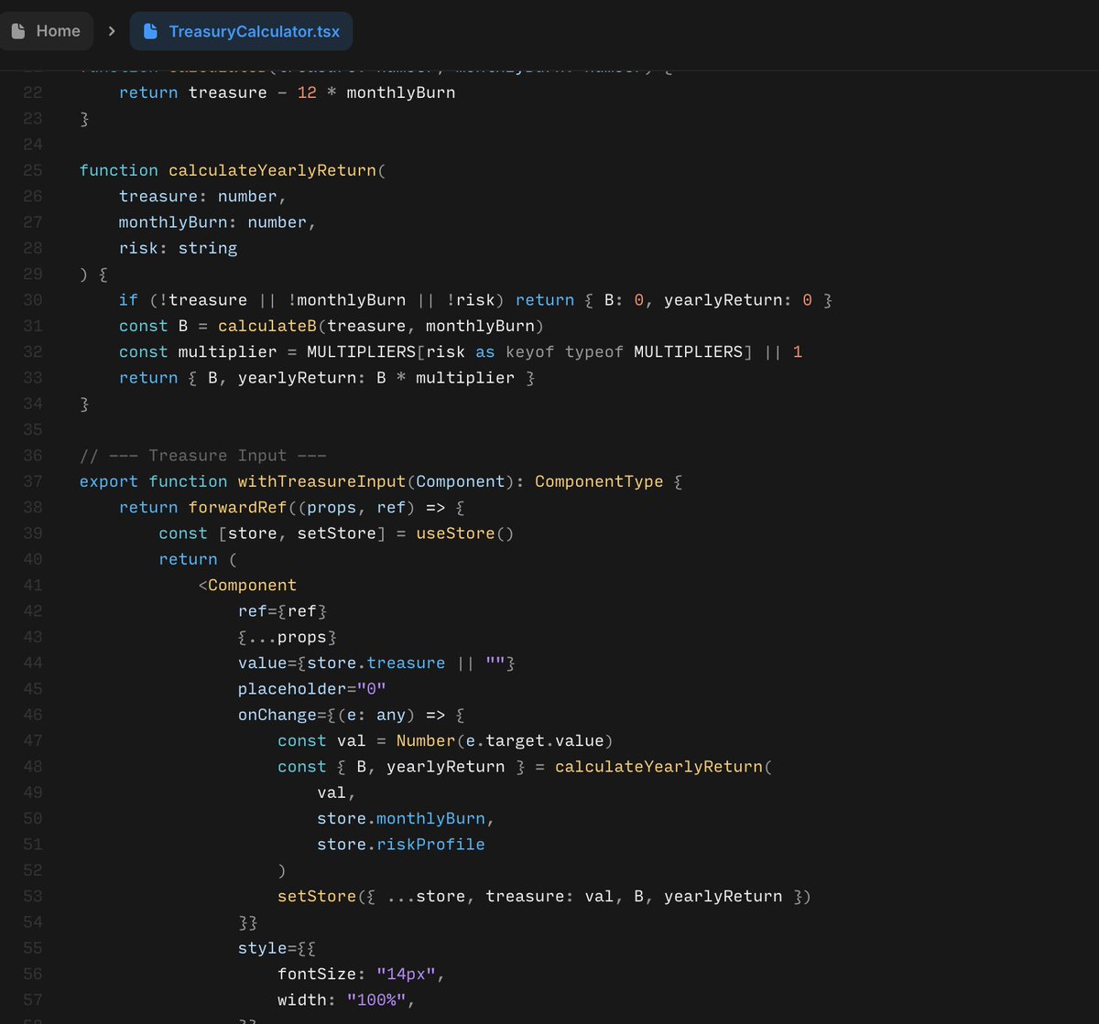This screenshot has width=1099, height=1024.
Task: Click the width value "100%"
Action: point(379,999)
